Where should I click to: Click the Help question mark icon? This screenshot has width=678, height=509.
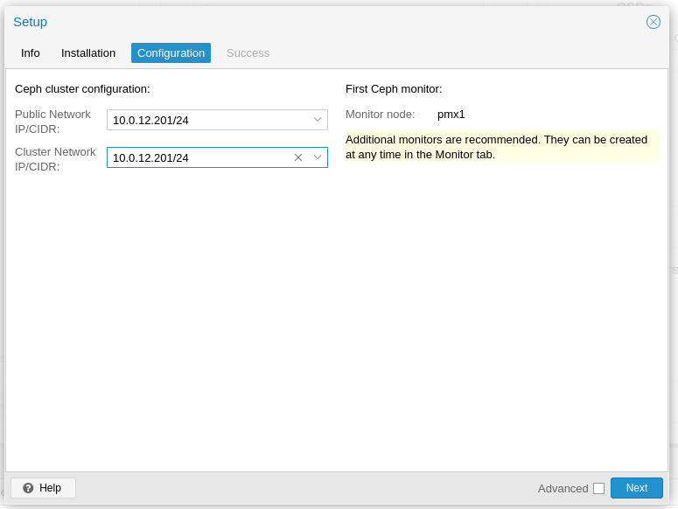point(28,488)
